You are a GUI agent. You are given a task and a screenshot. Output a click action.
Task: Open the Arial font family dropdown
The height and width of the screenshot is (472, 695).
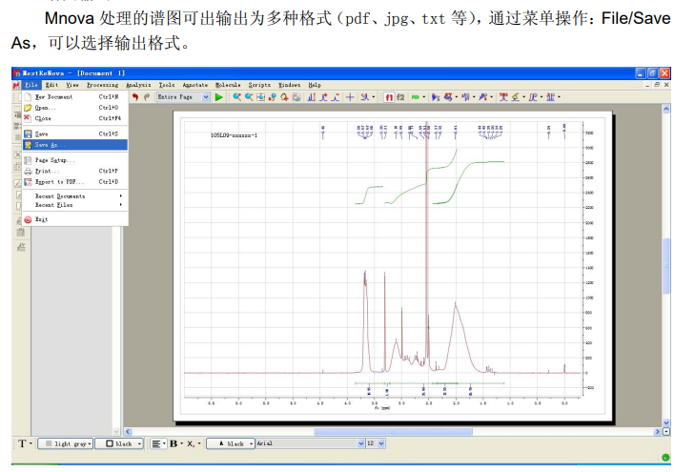360,443
